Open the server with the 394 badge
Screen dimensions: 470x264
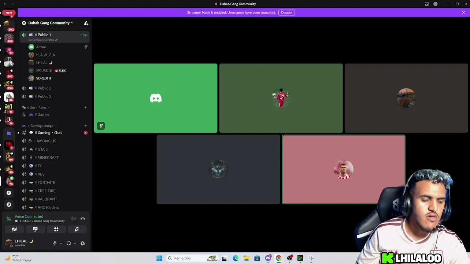coord(8,85)
